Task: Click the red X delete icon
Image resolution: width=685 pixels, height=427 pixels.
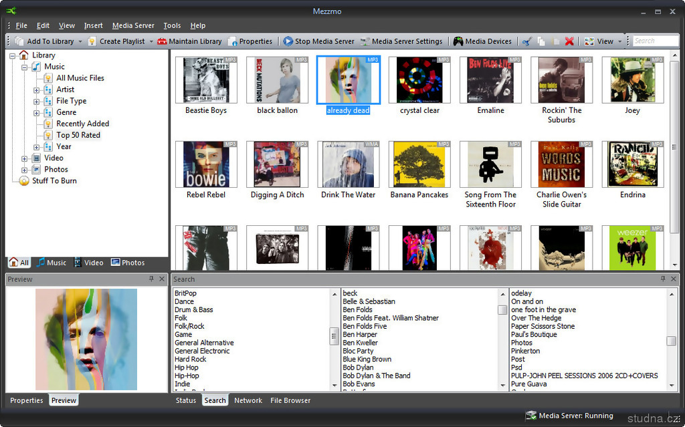Action: pyautogui.click(x=569, y=41)
